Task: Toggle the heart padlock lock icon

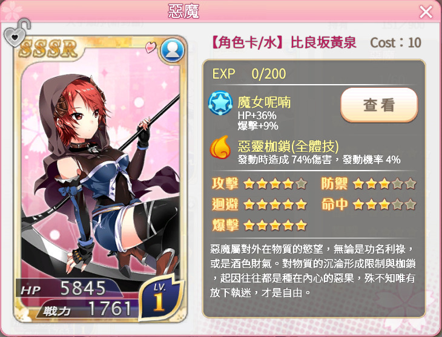Action: click(17, 33)
